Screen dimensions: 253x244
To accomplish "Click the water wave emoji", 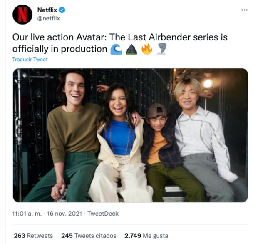I will coord(116,49).
